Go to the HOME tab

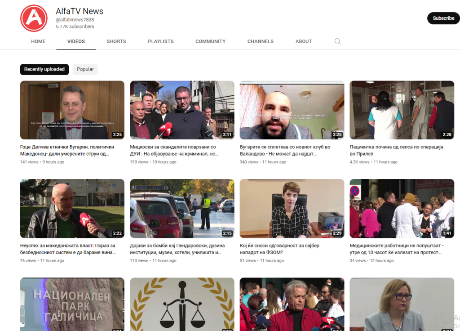tap(38, 41)
